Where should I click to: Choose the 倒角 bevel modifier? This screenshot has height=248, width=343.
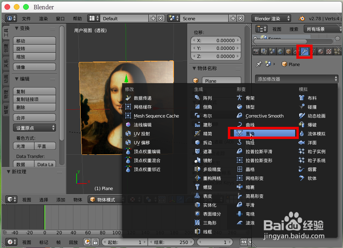(204, 107)
